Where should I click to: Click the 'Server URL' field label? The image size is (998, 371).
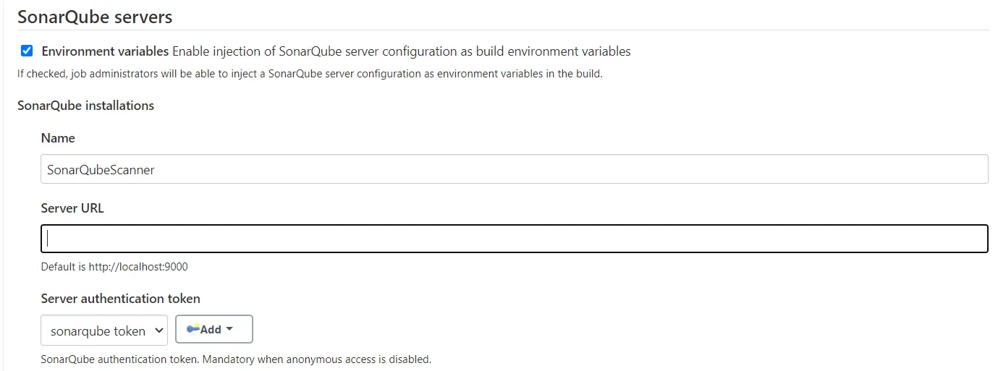[x=72, y=208]
